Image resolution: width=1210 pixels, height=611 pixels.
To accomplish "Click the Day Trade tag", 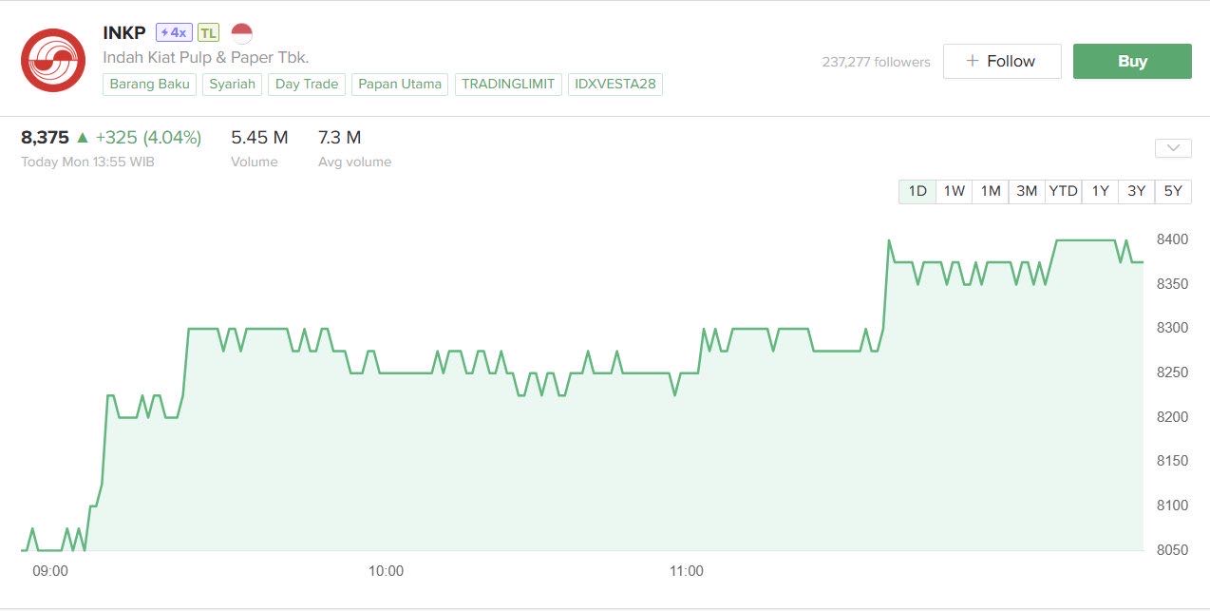I will click(307, 84).
